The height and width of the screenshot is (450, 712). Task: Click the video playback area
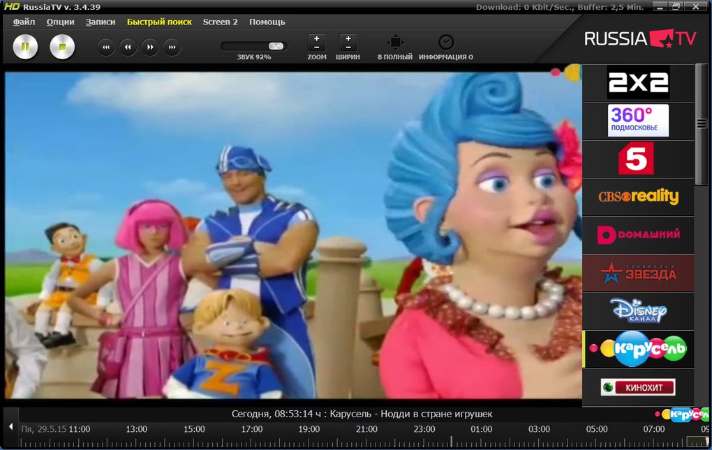tap(293, 235)
